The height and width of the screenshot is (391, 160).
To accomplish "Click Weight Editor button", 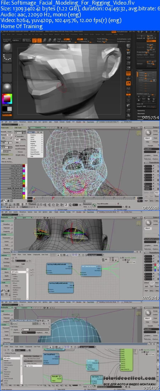I will [20, 155].
